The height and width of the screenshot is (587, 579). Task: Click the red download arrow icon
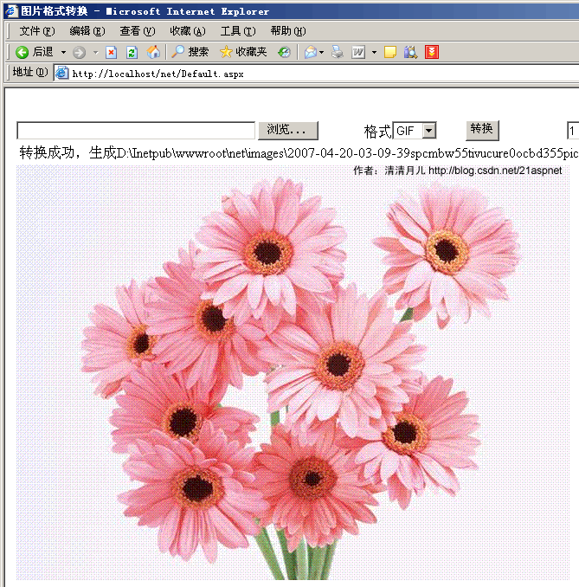pyautogui.click(x=432, y=52)
